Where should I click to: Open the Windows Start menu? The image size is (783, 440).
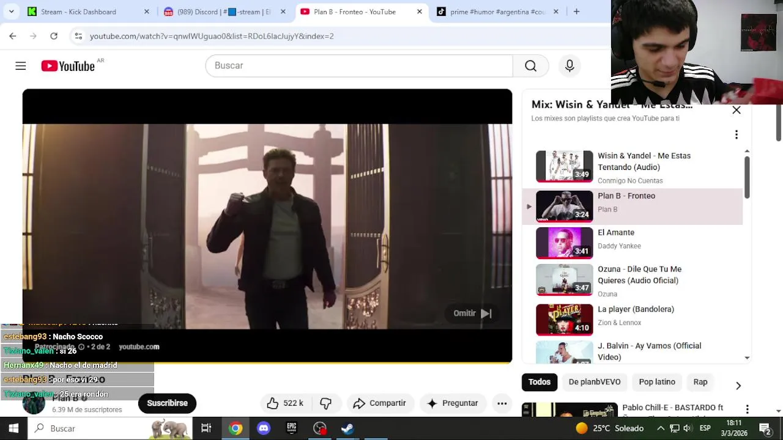[13, 428]
